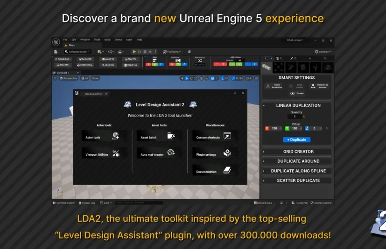Open Custom shortcuts in launcher
386x249 pixels.
[x=213, y=137]
